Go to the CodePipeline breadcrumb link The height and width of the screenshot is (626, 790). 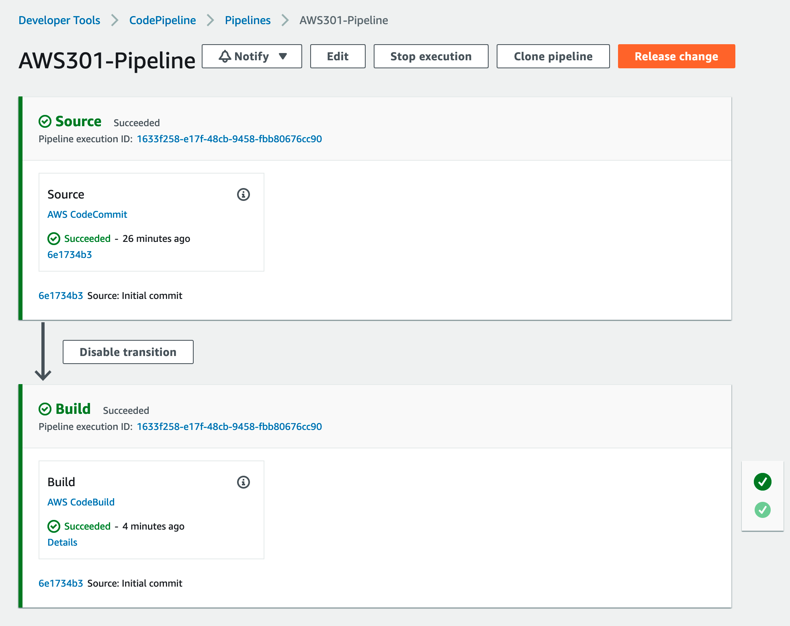pyautogui.click(x=162, y=20)
